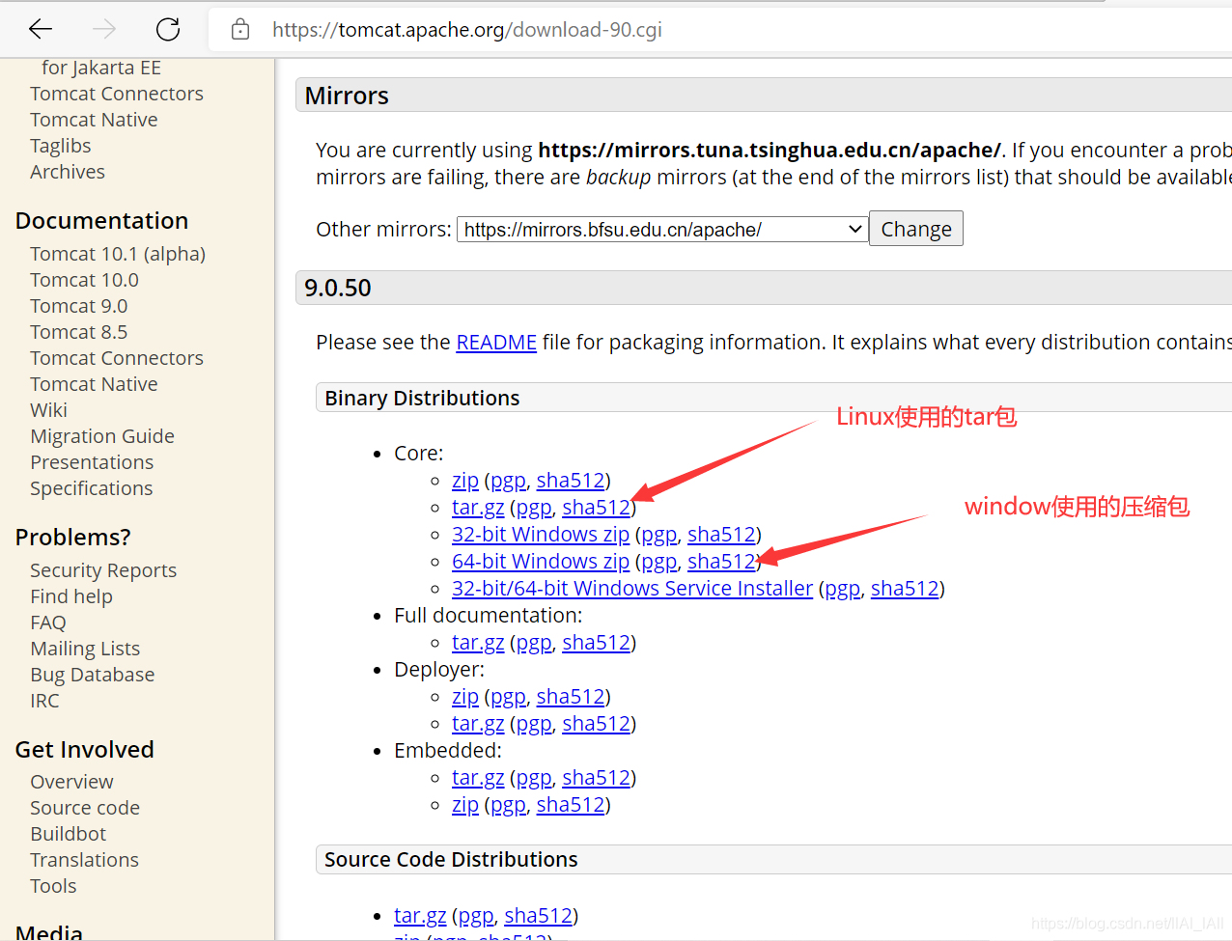Click the Mirrors section heading
1232x941 pixels.
pyautogui.click(x=347, y=96)
